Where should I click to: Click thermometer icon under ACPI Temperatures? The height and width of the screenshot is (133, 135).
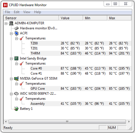click(x=22, y=38)
